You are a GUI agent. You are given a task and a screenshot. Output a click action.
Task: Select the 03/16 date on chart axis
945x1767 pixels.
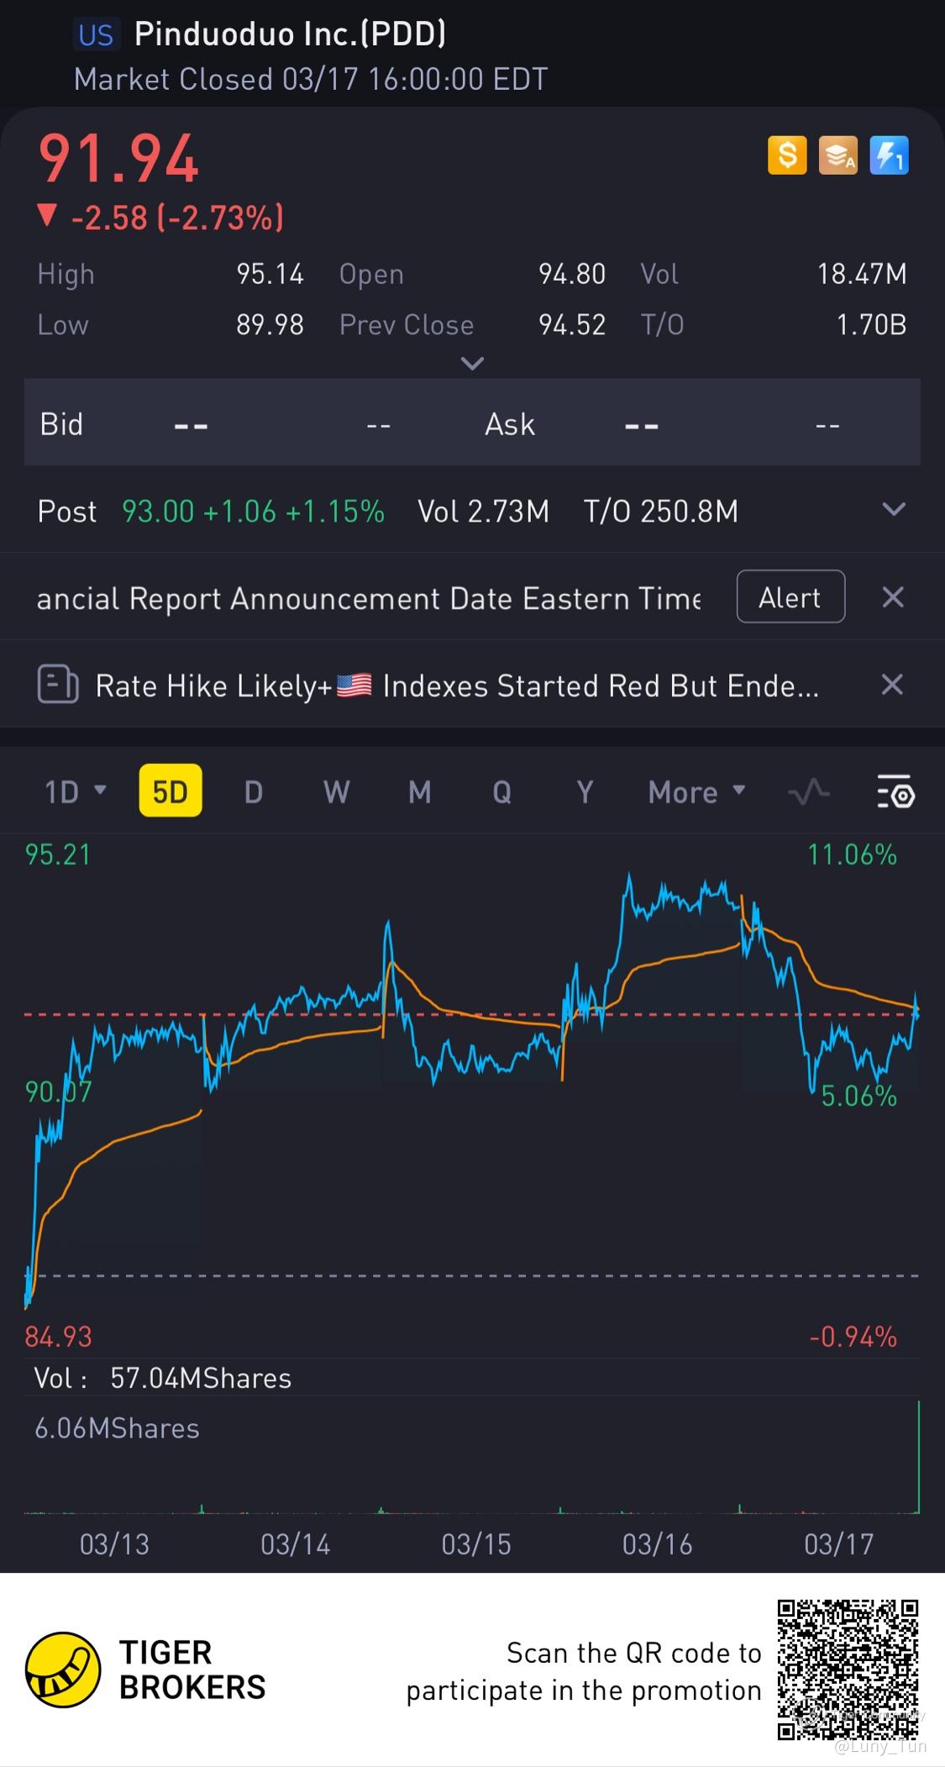pyautogui.click(x=658, y=1543)
